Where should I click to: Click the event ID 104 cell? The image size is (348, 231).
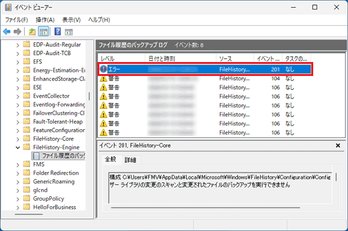click(x=275, y=78)
